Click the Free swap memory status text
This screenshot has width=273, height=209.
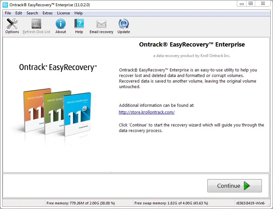(x=171, y=203)
